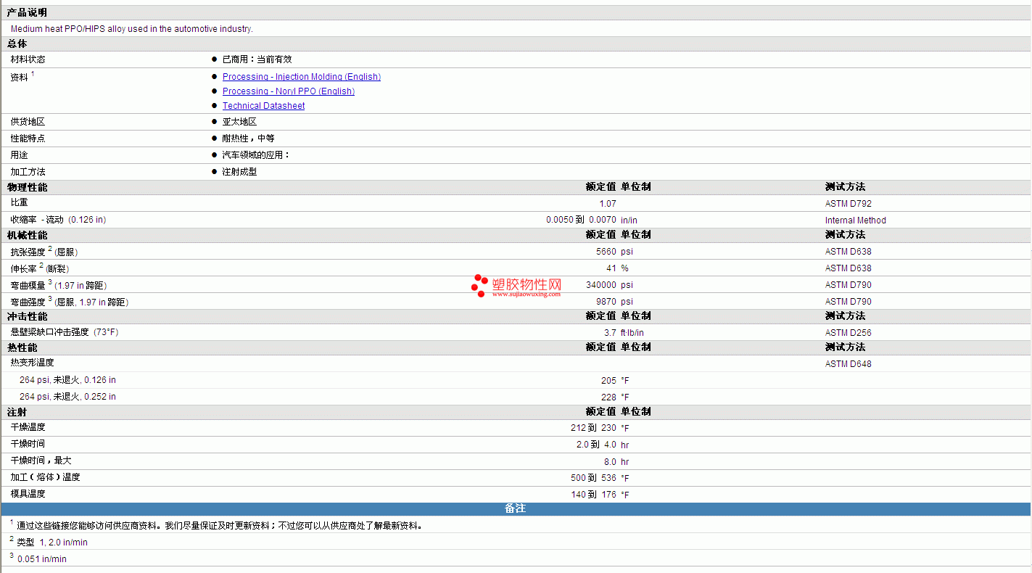
Task: Select the 资料 row label
Action: coord(22,76)
